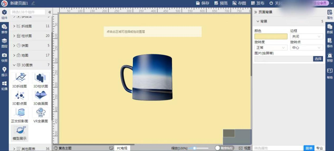
Task: Click the 3D mug model on the canvas
Action: 147,78
